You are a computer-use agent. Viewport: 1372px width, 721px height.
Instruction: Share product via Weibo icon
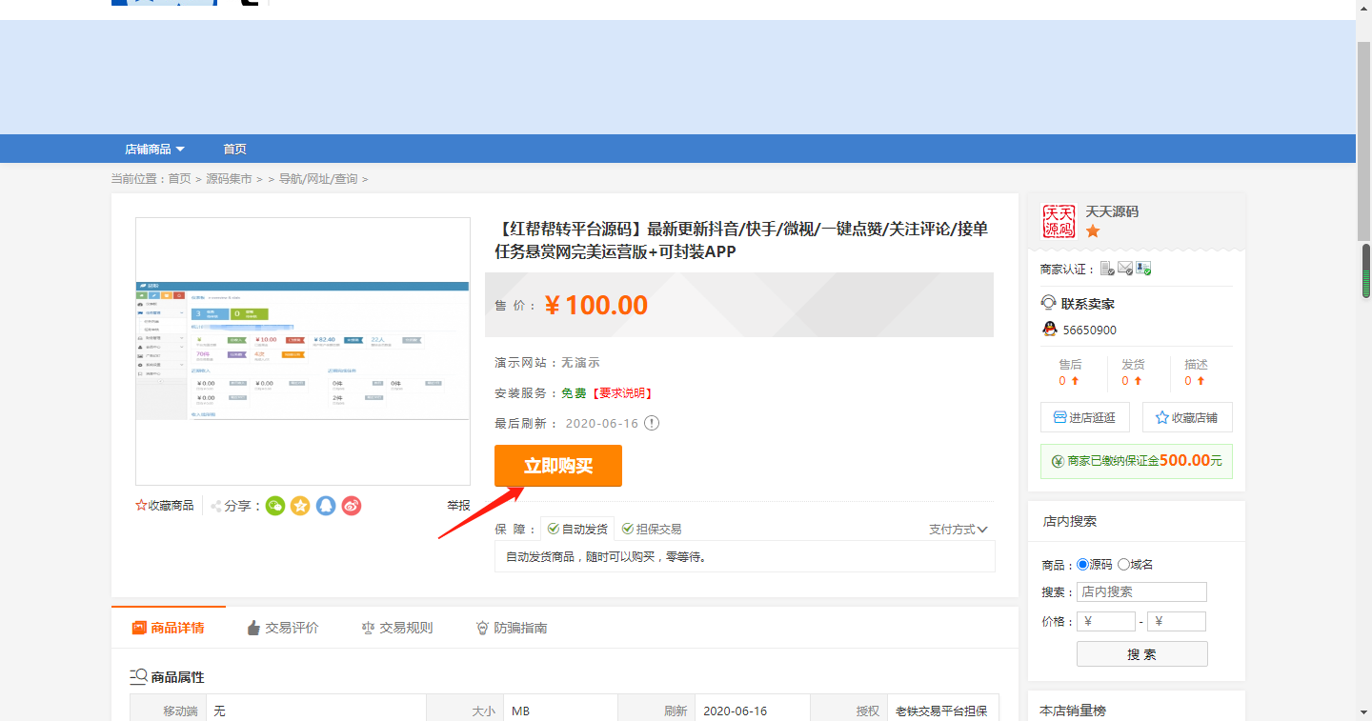pos(352,506)
